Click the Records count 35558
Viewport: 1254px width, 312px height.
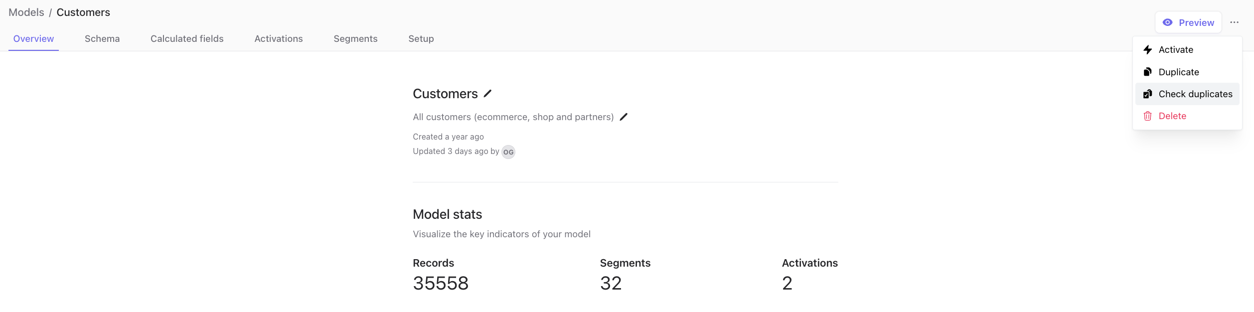click(441, 283)
